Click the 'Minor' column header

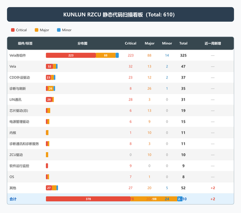167,43
